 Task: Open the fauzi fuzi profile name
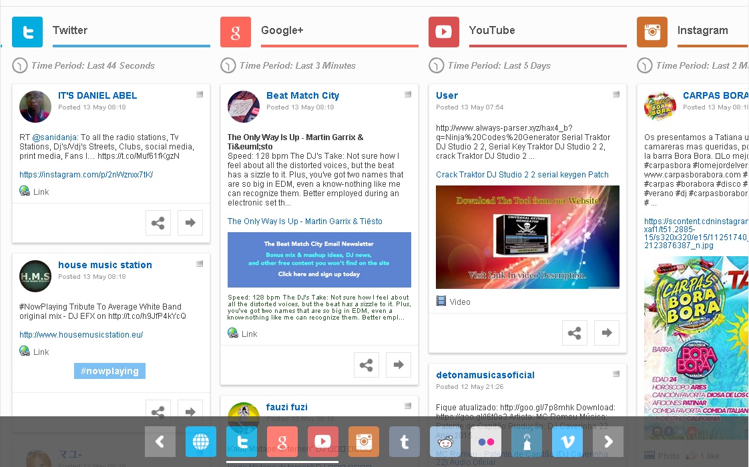click(x=286, y=408)
